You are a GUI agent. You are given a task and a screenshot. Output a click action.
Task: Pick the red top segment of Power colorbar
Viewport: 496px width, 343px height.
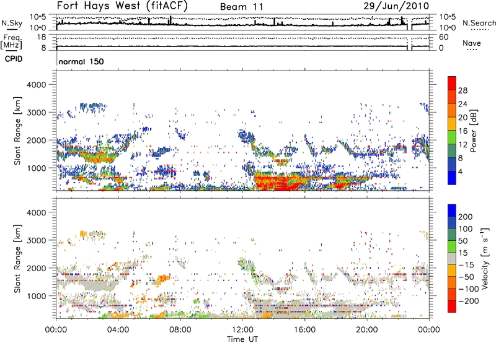pos(452,84)
